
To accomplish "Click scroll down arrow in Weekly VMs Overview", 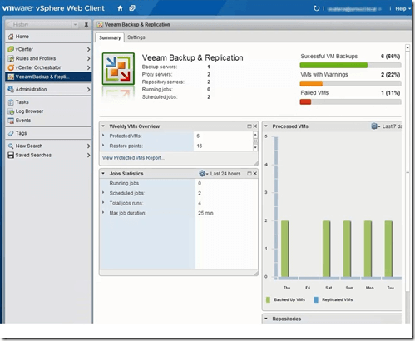I will click(255, 147).
